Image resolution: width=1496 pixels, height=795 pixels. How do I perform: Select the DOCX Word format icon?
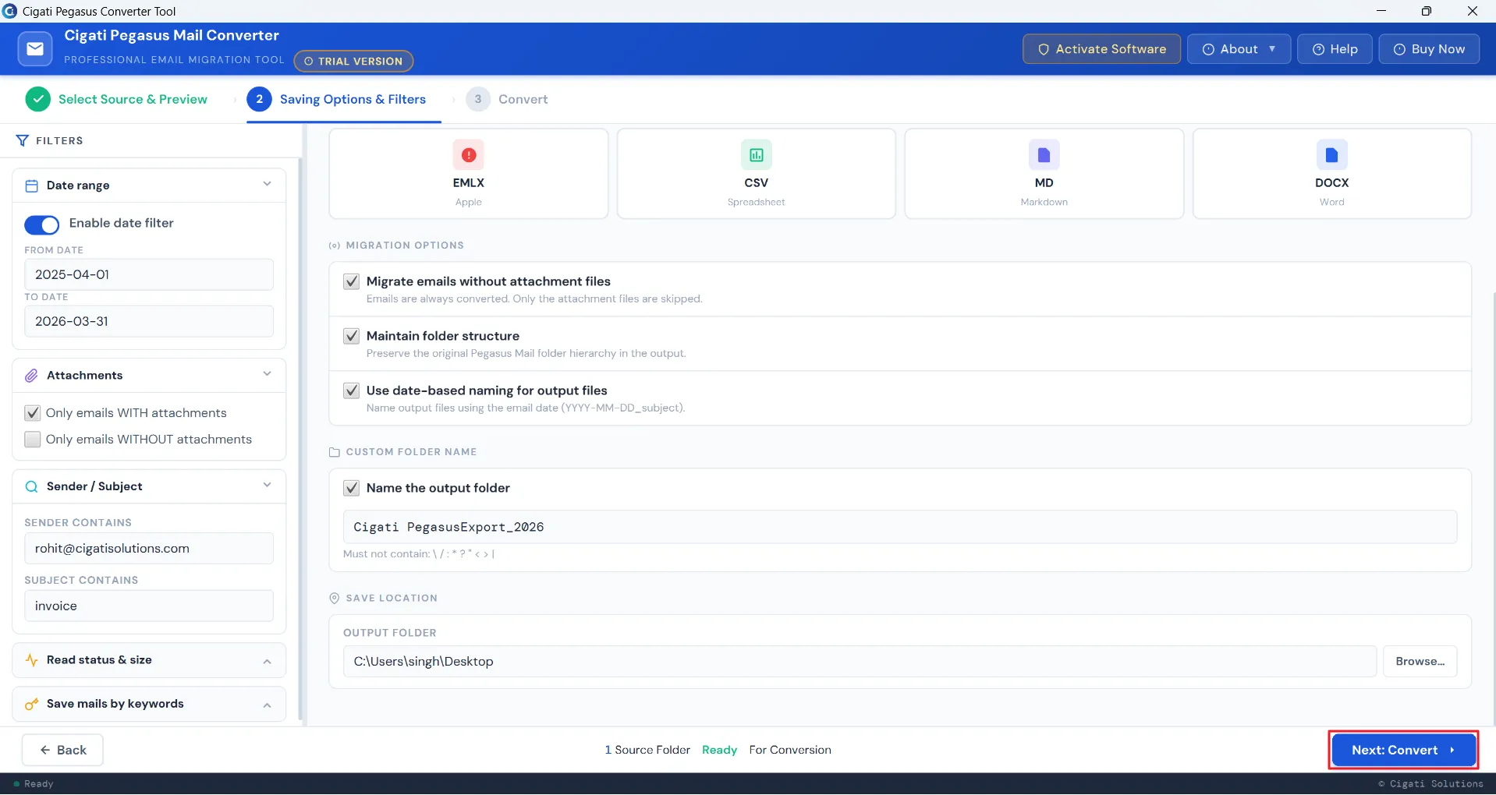(1331, 155)
